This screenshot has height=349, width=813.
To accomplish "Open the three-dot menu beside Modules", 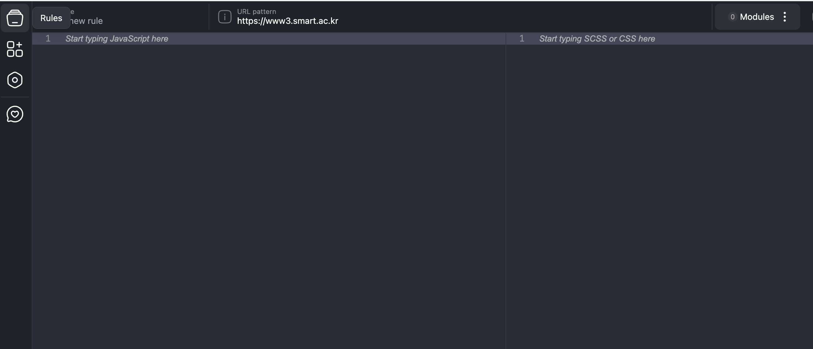I will (x=785, y=17).
